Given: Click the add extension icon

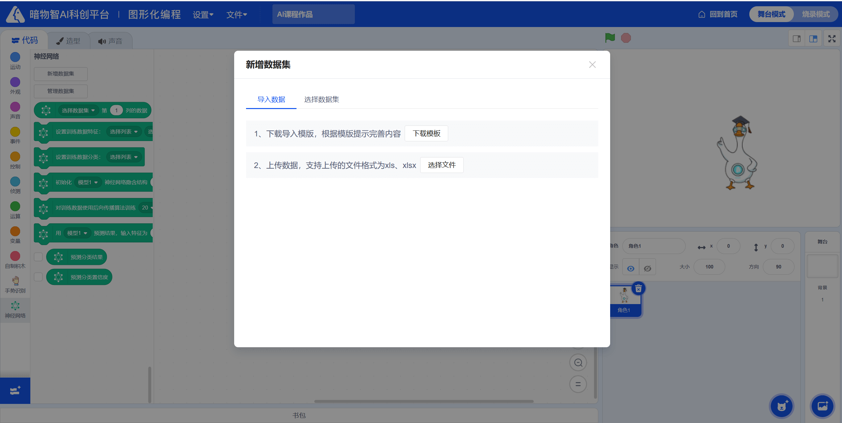Looking at the screenshot, I should pos(15,391).
